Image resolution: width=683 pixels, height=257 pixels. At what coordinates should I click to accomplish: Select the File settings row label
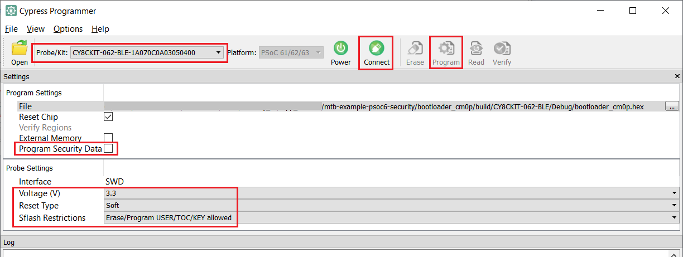pos(26,106)
